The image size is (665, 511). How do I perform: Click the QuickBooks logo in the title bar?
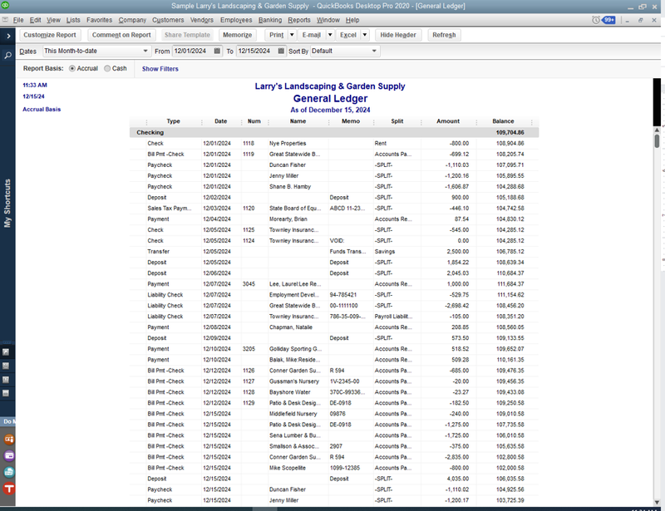point(5,6)
